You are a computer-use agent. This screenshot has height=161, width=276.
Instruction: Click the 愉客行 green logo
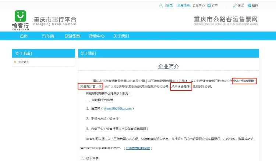(20, 16)
